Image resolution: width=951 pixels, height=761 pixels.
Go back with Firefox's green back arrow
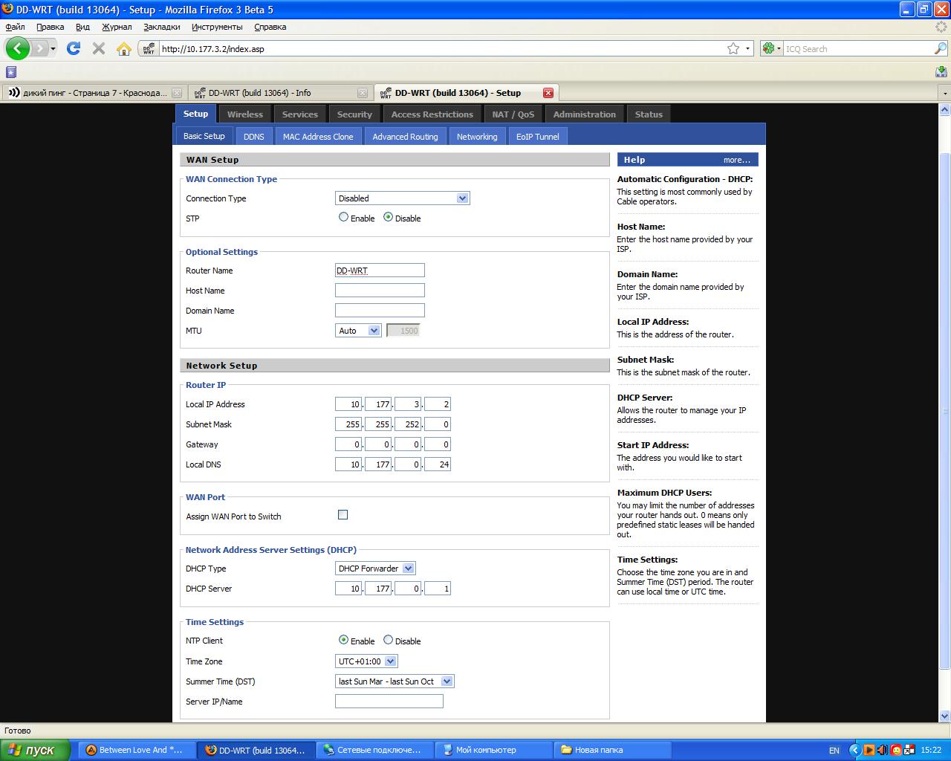pos(17,48)
